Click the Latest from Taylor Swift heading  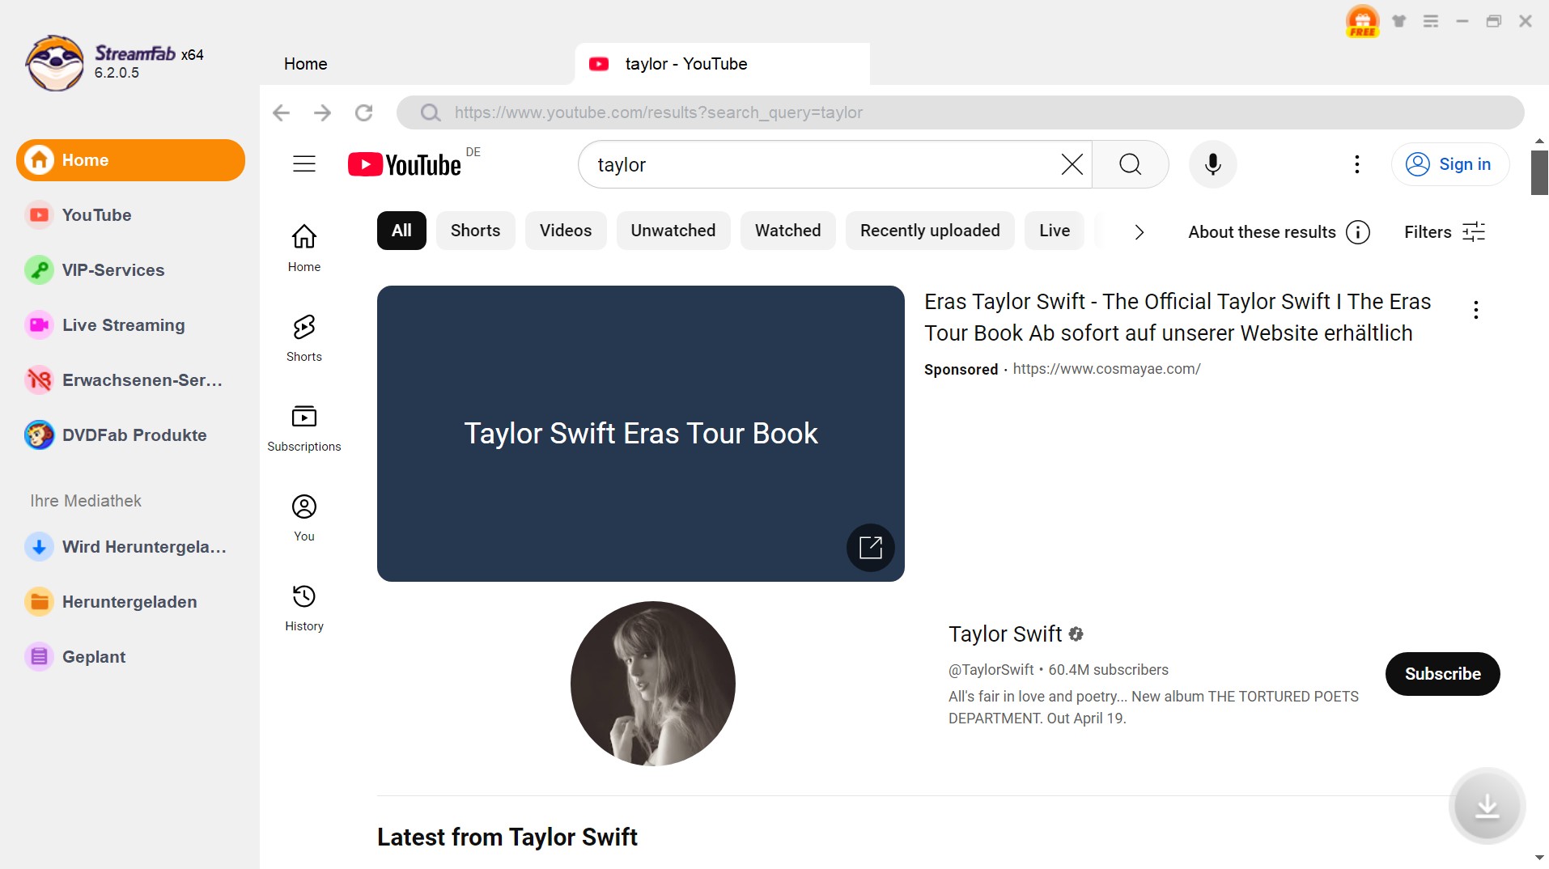507,837
